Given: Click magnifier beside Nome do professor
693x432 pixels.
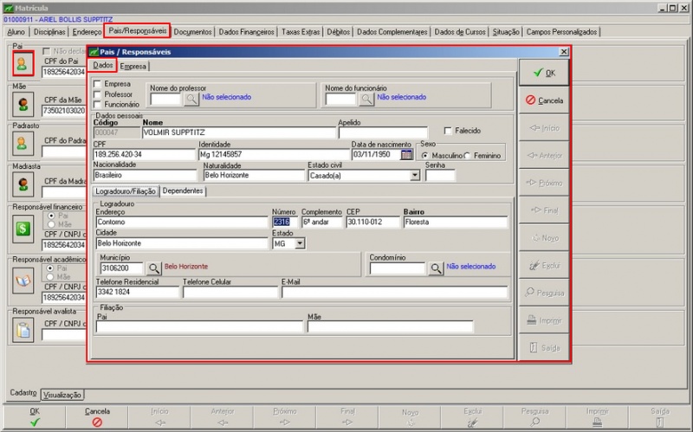Looking at the screenshot, I should pos(191,99).
